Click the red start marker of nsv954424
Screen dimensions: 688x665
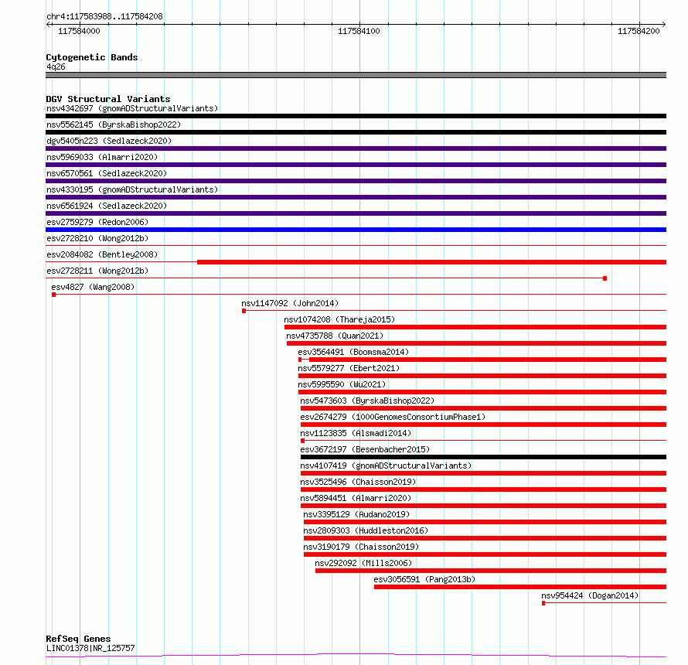(x=543, y=603)
